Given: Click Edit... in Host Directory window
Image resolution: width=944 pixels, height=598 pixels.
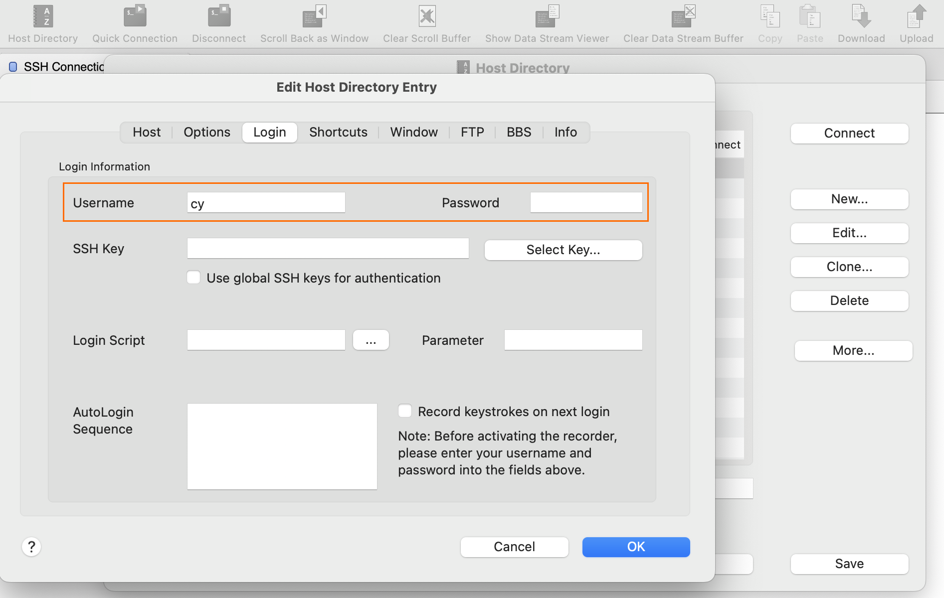Looking at the screenshot, I should (x=850, y=233).
